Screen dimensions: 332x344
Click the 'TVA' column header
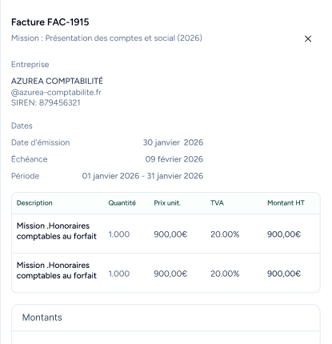tap(217, 203)
